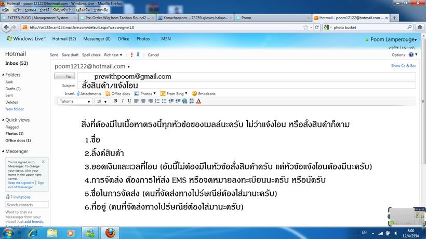
Task: Insert horizontal line in message
Action: click(192, 101)
